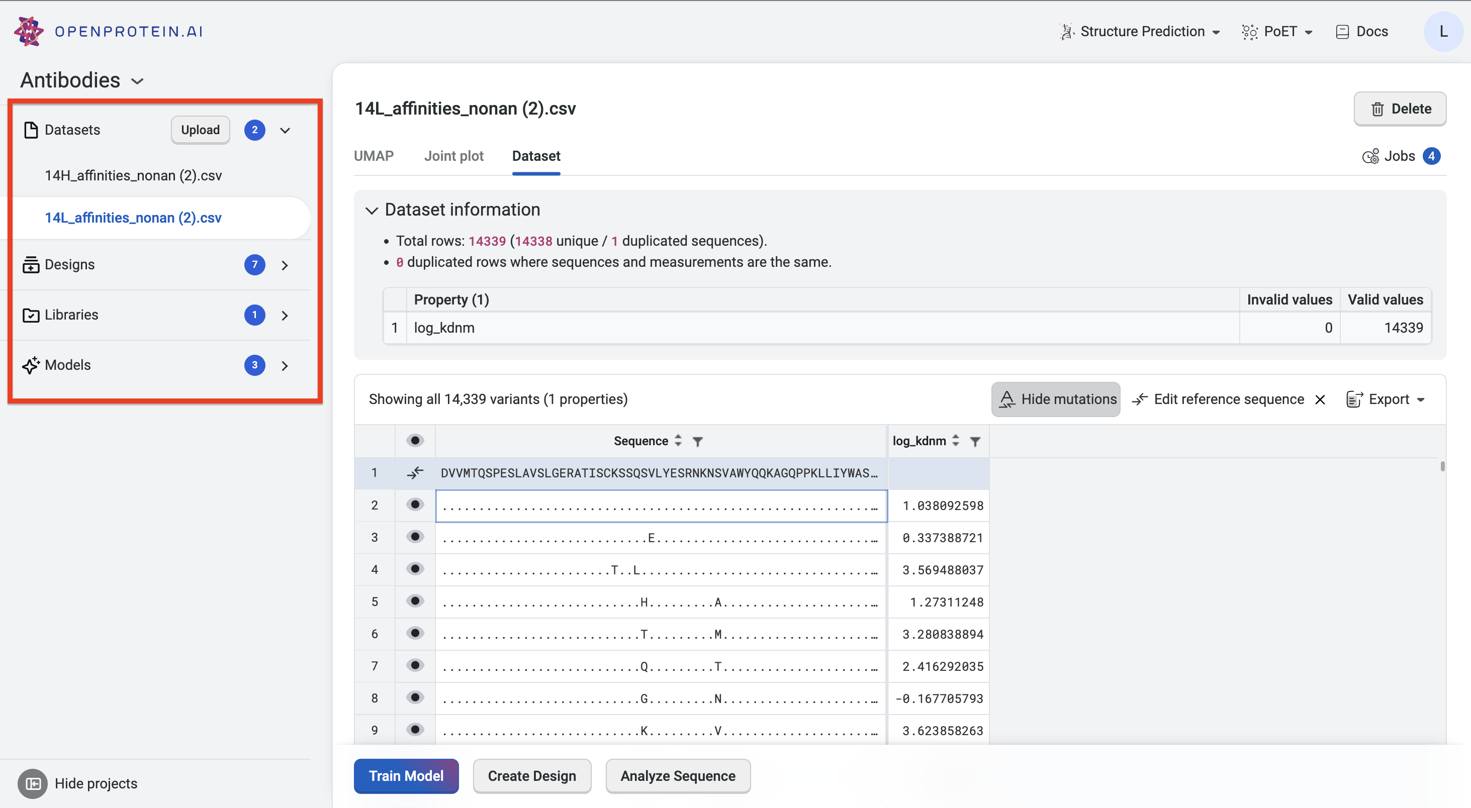Click the row 2 sequence cell
The image size is (1471, 808).
(x=661, y=506)
